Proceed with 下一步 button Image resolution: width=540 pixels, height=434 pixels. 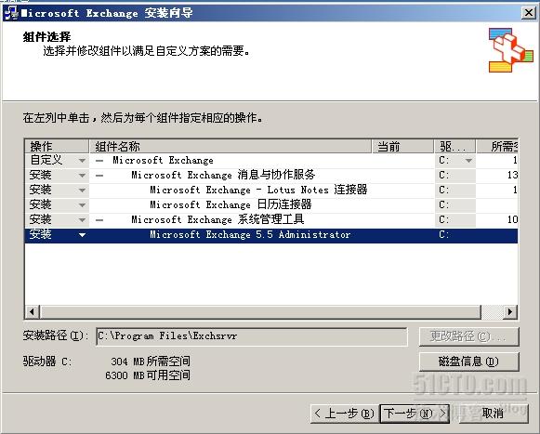[415, 414]
